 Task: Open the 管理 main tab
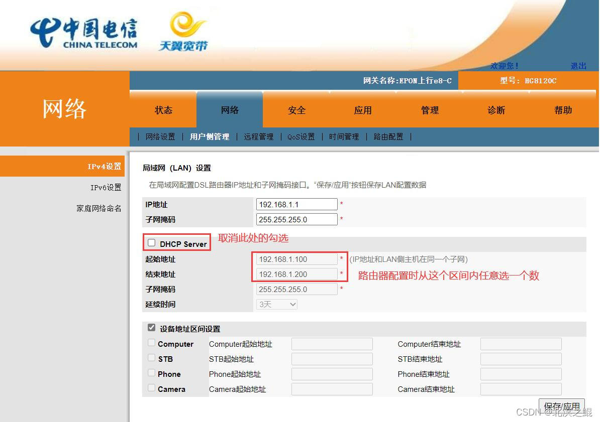(430, 110)
